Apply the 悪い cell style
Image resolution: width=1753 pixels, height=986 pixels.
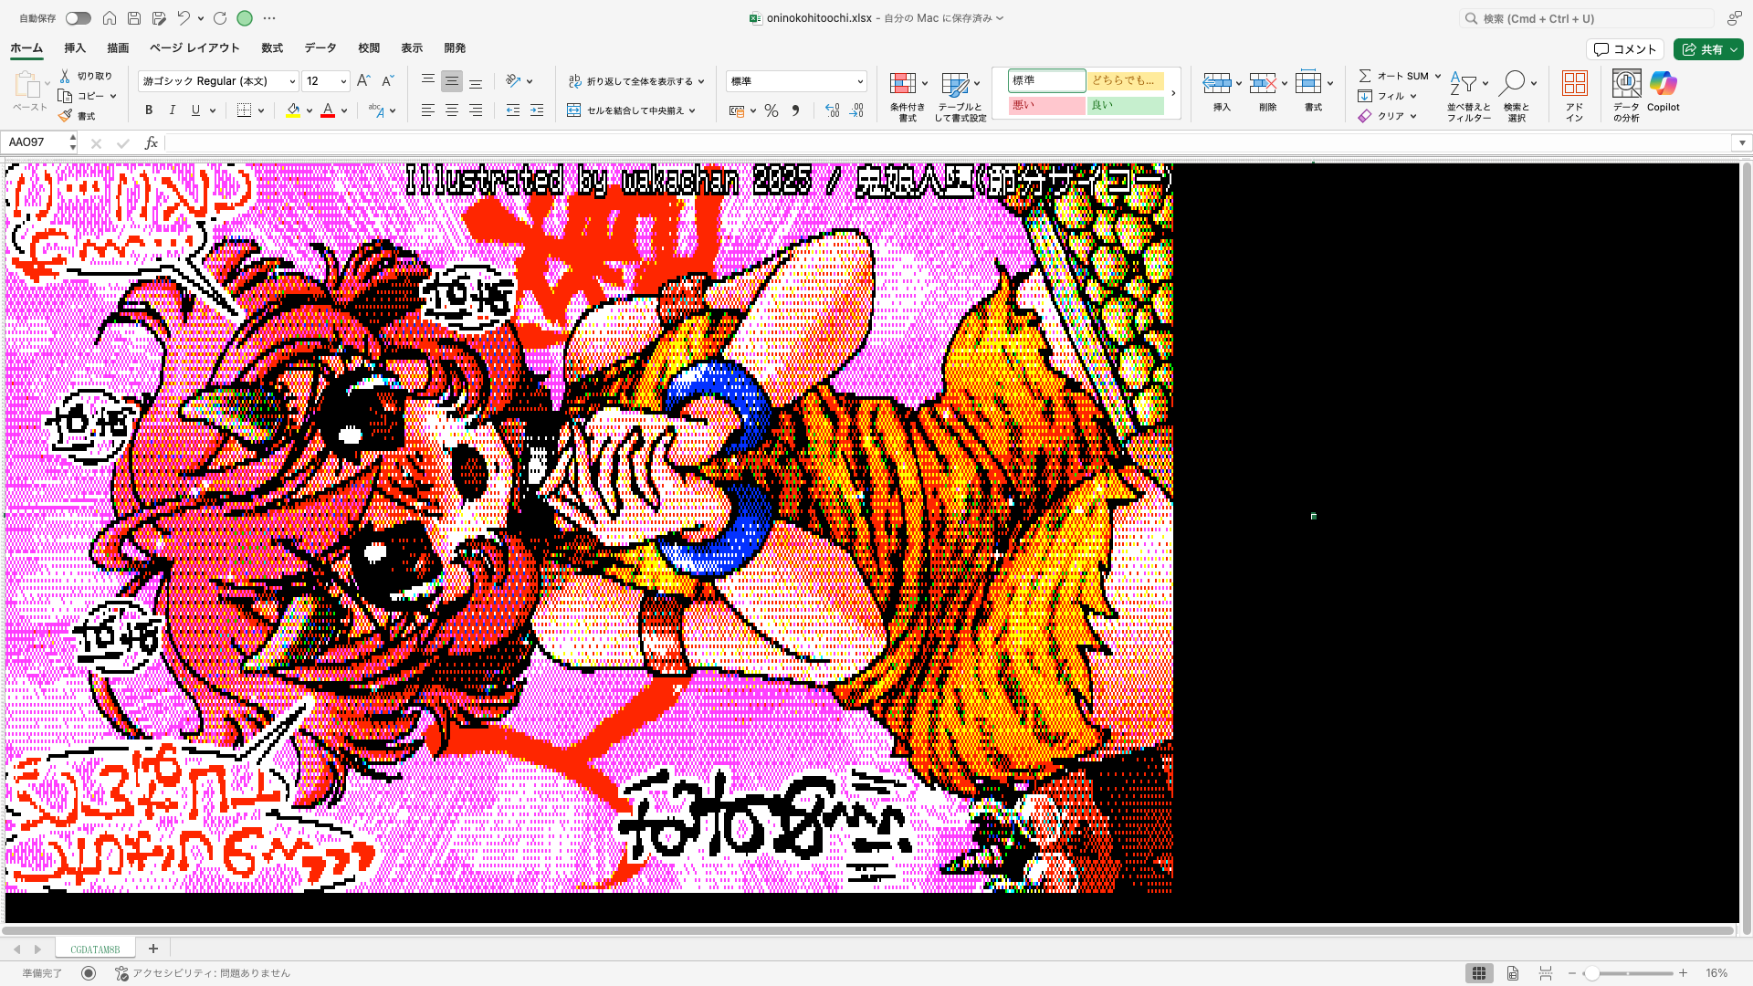1046,105
